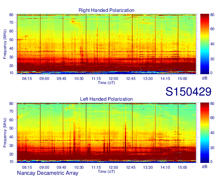Click '30' frequency tick on Left Handed plot
The height and width of the screenshot is (177, 218).
11,146
